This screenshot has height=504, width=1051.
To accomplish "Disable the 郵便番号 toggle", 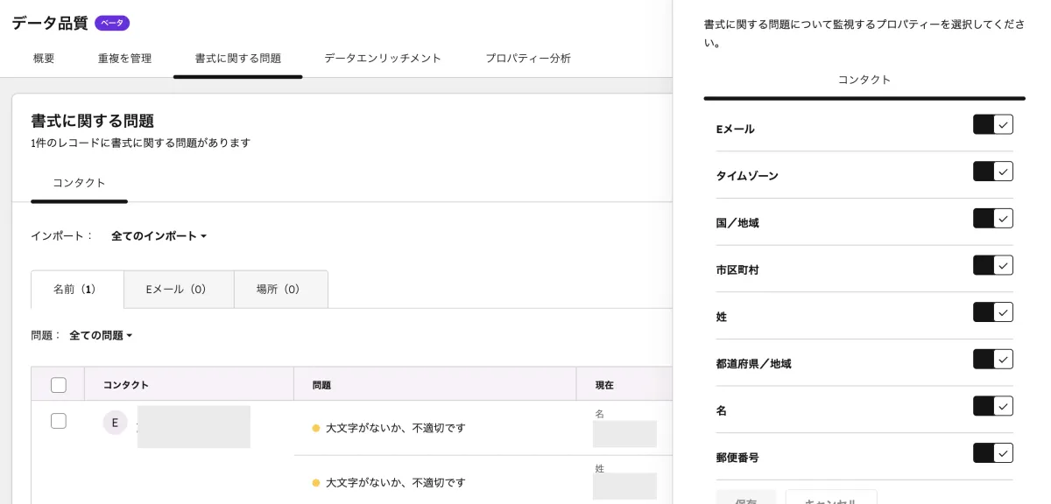I will [992, 453].
